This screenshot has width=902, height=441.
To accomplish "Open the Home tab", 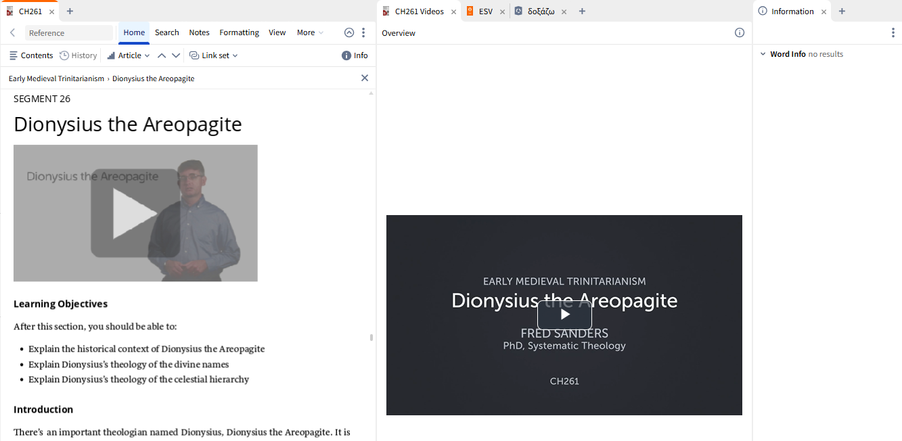I will tap(134, 32).
